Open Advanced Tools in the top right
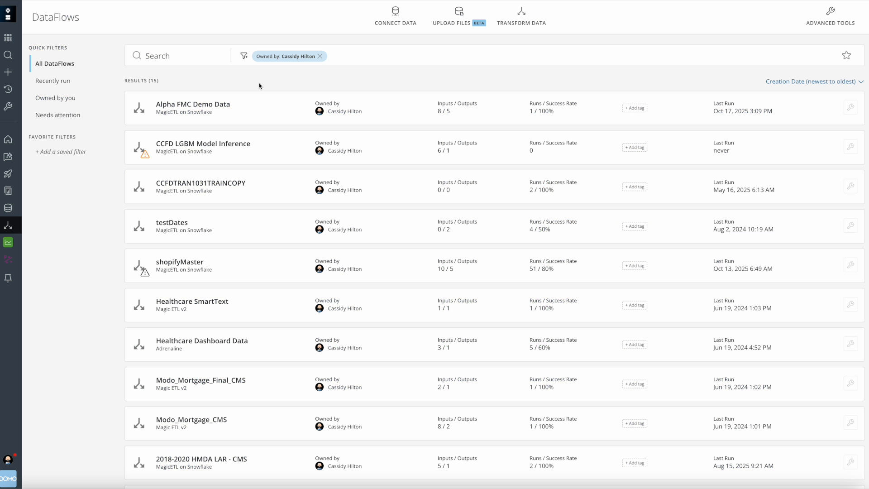Image resolution: width=869 pixels, height=489 pixels. (831, 16)
